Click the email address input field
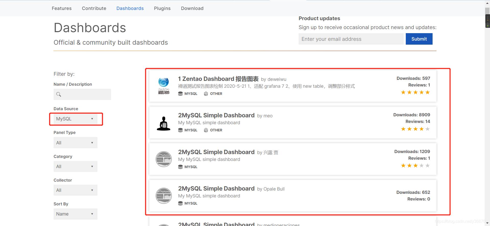This screenshot has height=226, width=490. point(351,39)
